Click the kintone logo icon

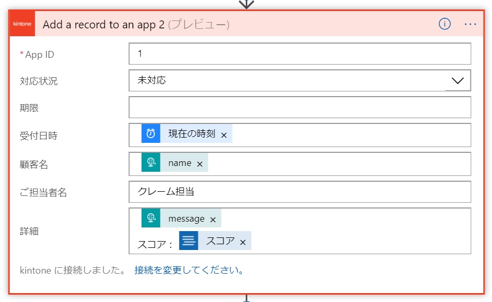(23, 25)
